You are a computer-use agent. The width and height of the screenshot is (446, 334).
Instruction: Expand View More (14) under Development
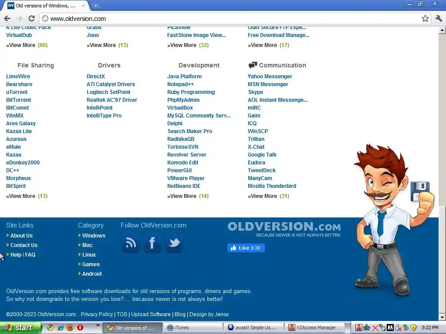coord(188,196)
